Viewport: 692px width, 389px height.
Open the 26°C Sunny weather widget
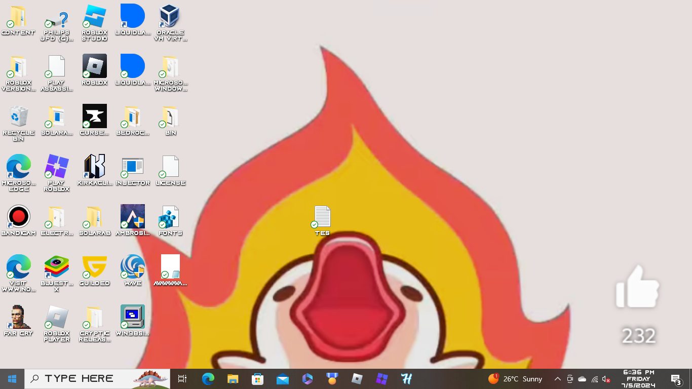[515, 379]
